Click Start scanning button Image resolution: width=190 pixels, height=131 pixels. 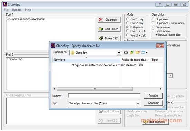(x=155, y=122)
